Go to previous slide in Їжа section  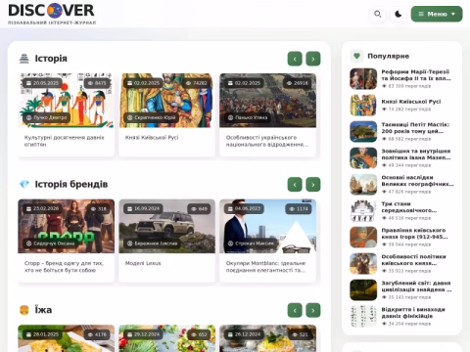click(x=295, y=311)
